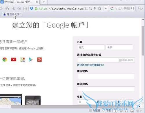
Task: Click the blue shield security icon
Action: pos(32,8)
